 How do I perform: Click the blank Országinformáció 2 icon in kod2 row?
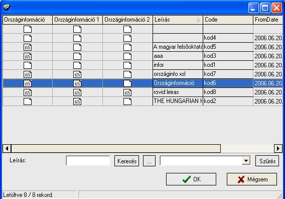[127, 102]
